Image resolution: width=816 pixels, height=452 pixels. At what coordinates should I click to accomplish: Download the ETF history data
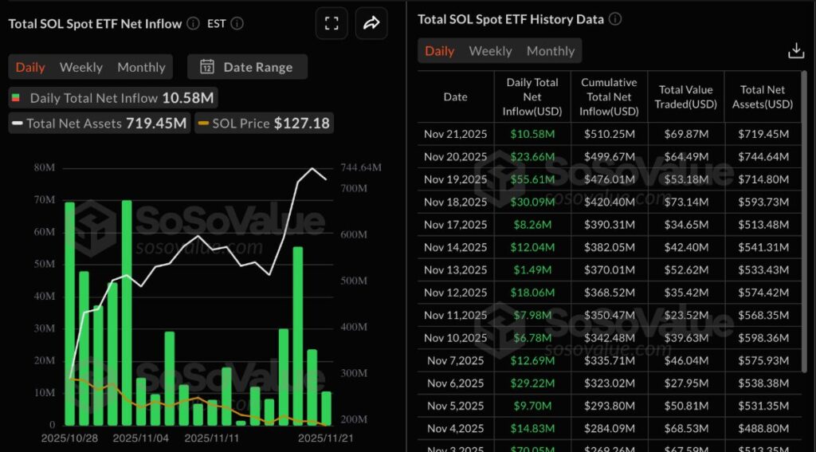point(795,51)
